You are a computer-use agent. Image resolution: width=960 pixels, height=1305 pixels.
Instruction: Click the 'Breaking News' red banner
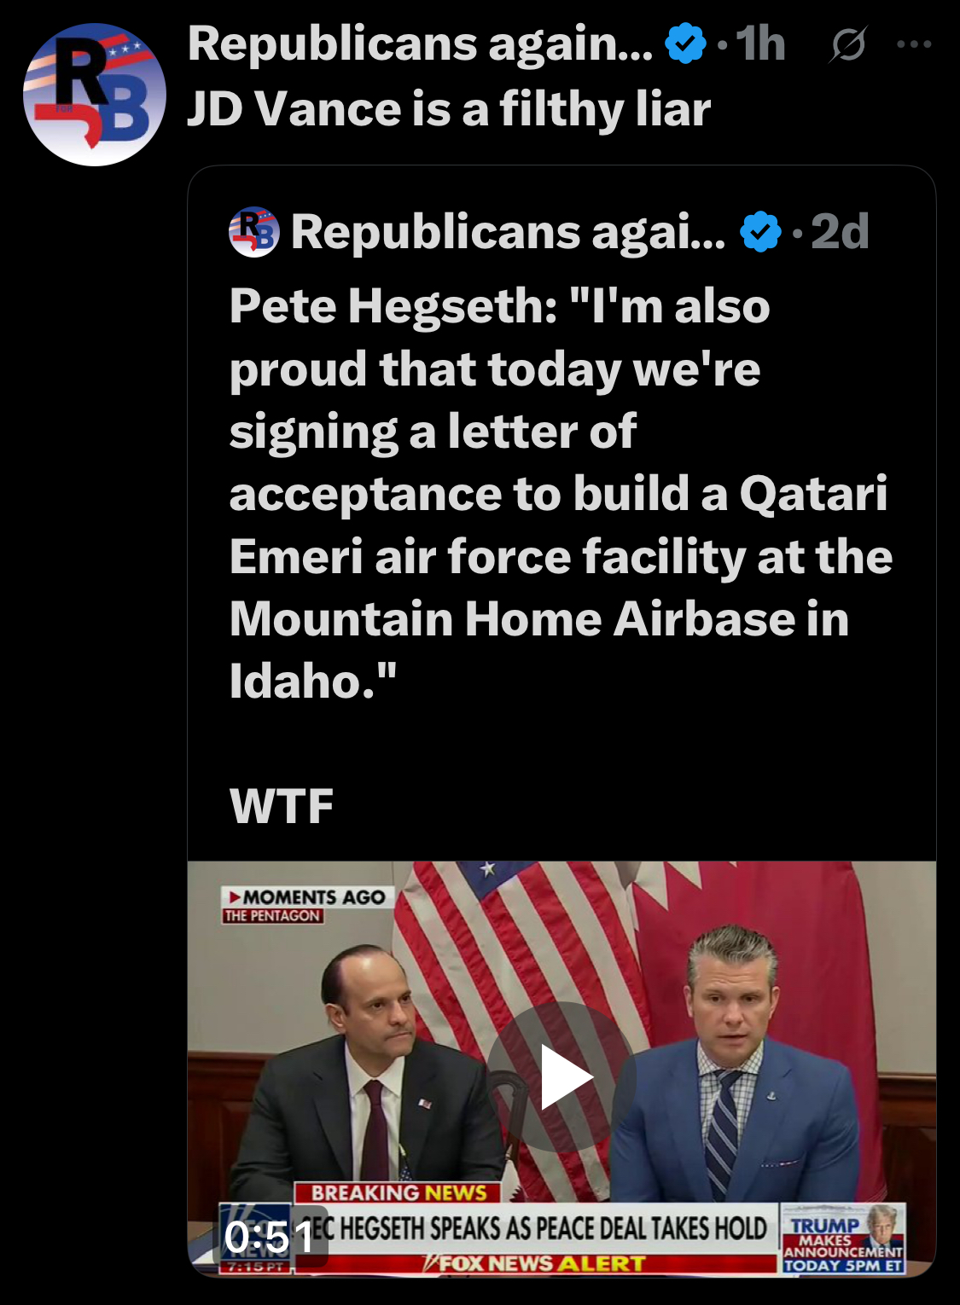point(398,1192)
